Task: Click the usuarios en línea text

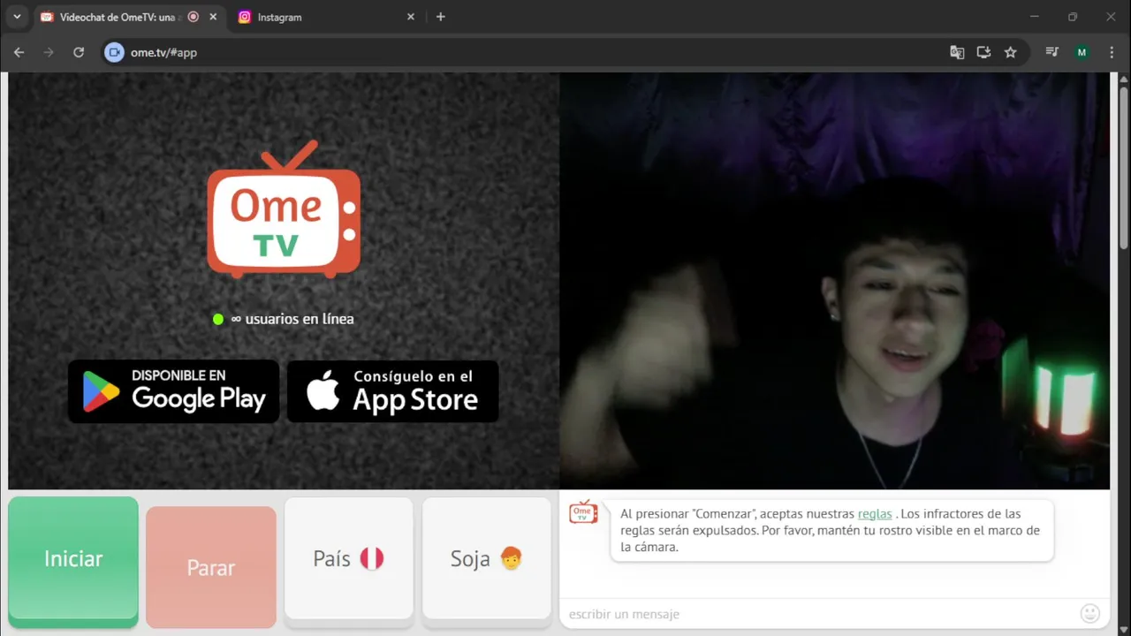Action: pyautogui.click(x=292, y=319)
